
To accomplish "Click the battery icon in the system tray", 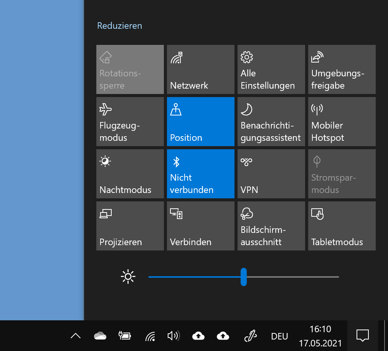I will coord(124,336).
